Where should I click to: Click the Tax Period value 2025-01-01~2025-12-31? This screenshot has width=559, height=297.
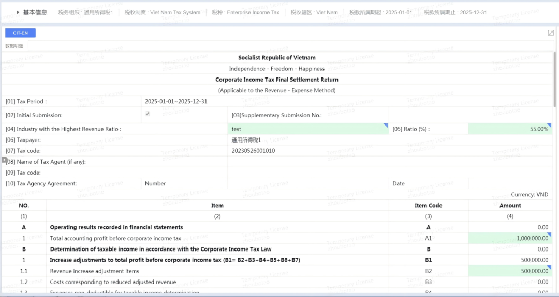pos(176,101)
